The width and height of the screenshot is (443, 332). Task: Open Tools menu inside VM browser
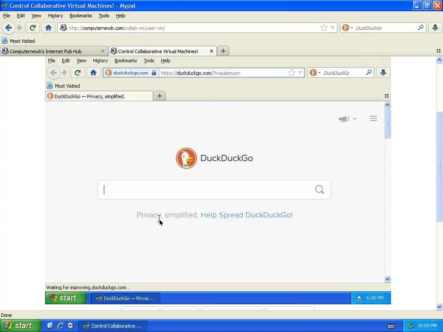coord(149,61)
